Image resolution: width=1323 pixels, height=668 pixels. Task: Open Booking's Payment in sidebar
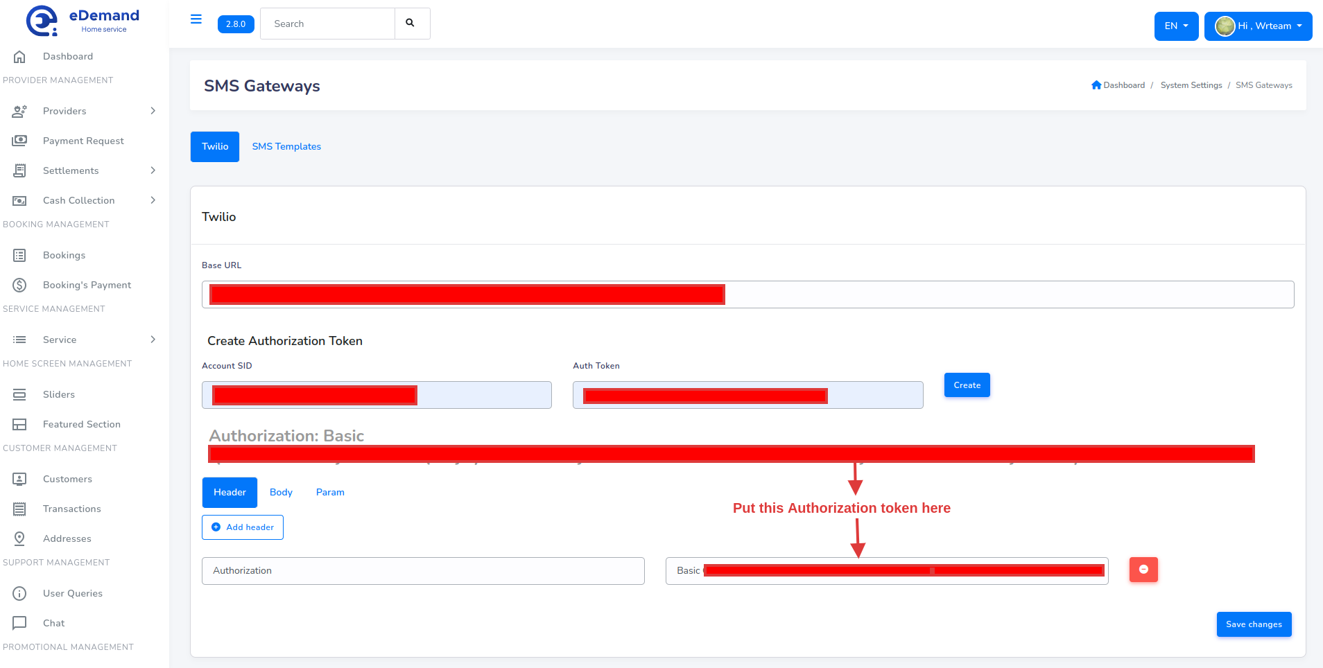(x=87, y=285)
